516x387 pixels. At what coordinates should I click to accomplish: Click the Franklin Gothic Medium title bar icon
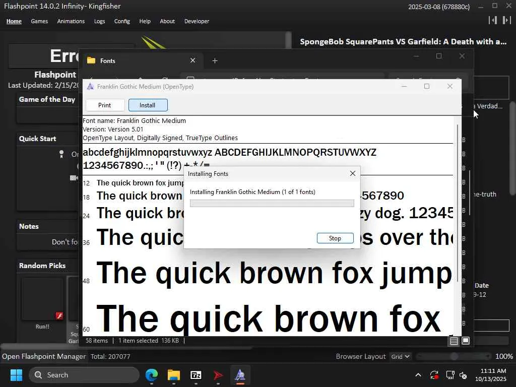90,87
